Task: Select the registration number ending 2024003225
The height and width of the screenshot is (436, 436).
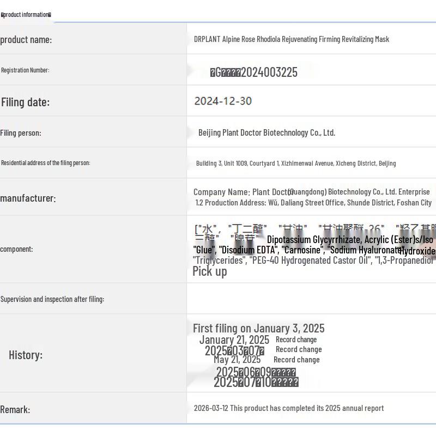Action: [x=253, y=72]
